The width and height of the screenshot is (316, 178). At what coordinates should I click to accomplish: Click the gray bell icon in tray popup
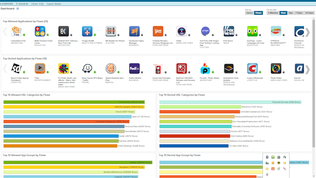point(267,175)
